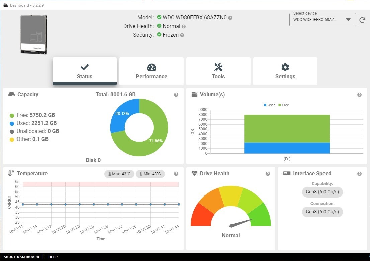Click the blue Used legend dot
Image resolution: width=370 pixels, height=261 pixels.
(12, 124)
